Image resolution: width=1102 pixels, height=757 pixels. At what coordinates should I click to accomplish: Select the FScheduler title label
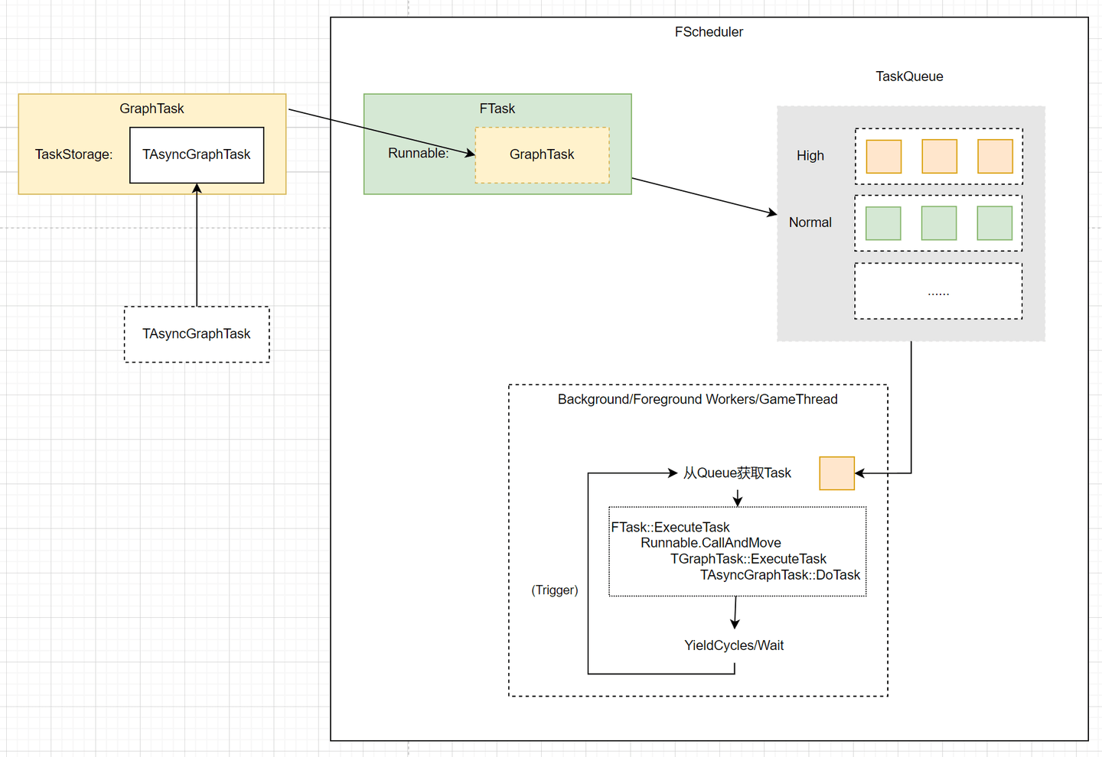[x=709, y=32]
